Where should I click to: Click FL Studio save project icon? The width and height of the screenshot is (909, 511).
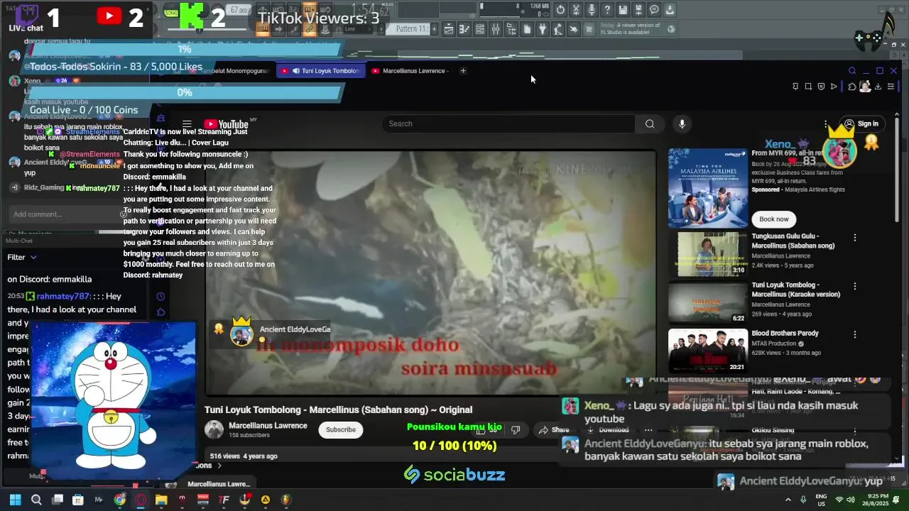click(623, 10)
